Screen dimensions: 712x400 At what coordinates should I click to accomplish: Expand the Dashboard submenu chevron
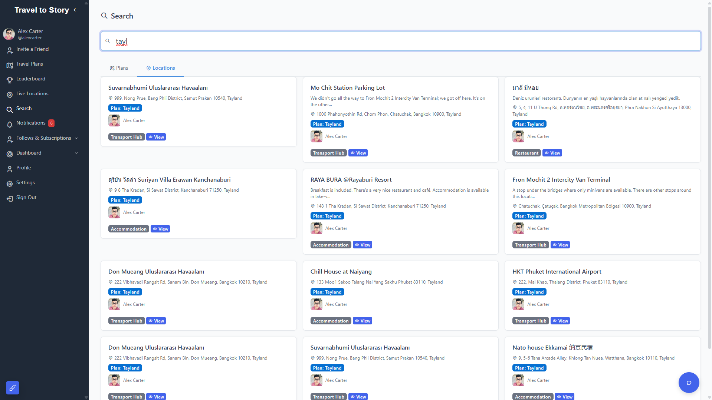tap(76, 153)
